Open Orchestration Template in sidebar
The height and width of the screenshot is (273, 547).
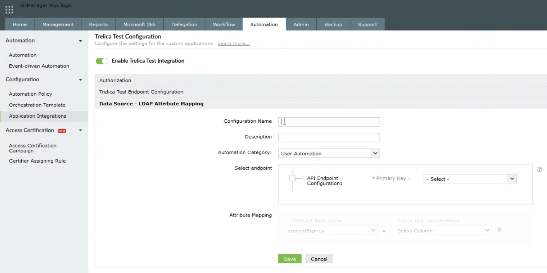(37, 105)
